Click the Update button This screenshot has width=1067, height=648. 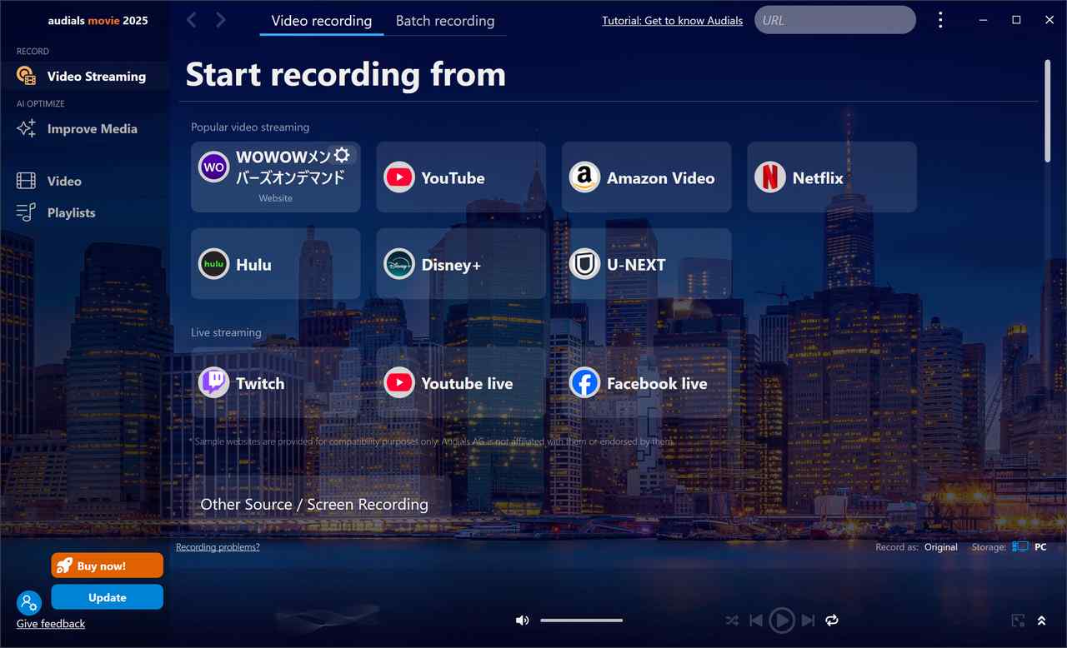pyautogui.click(x=108, y=597)
